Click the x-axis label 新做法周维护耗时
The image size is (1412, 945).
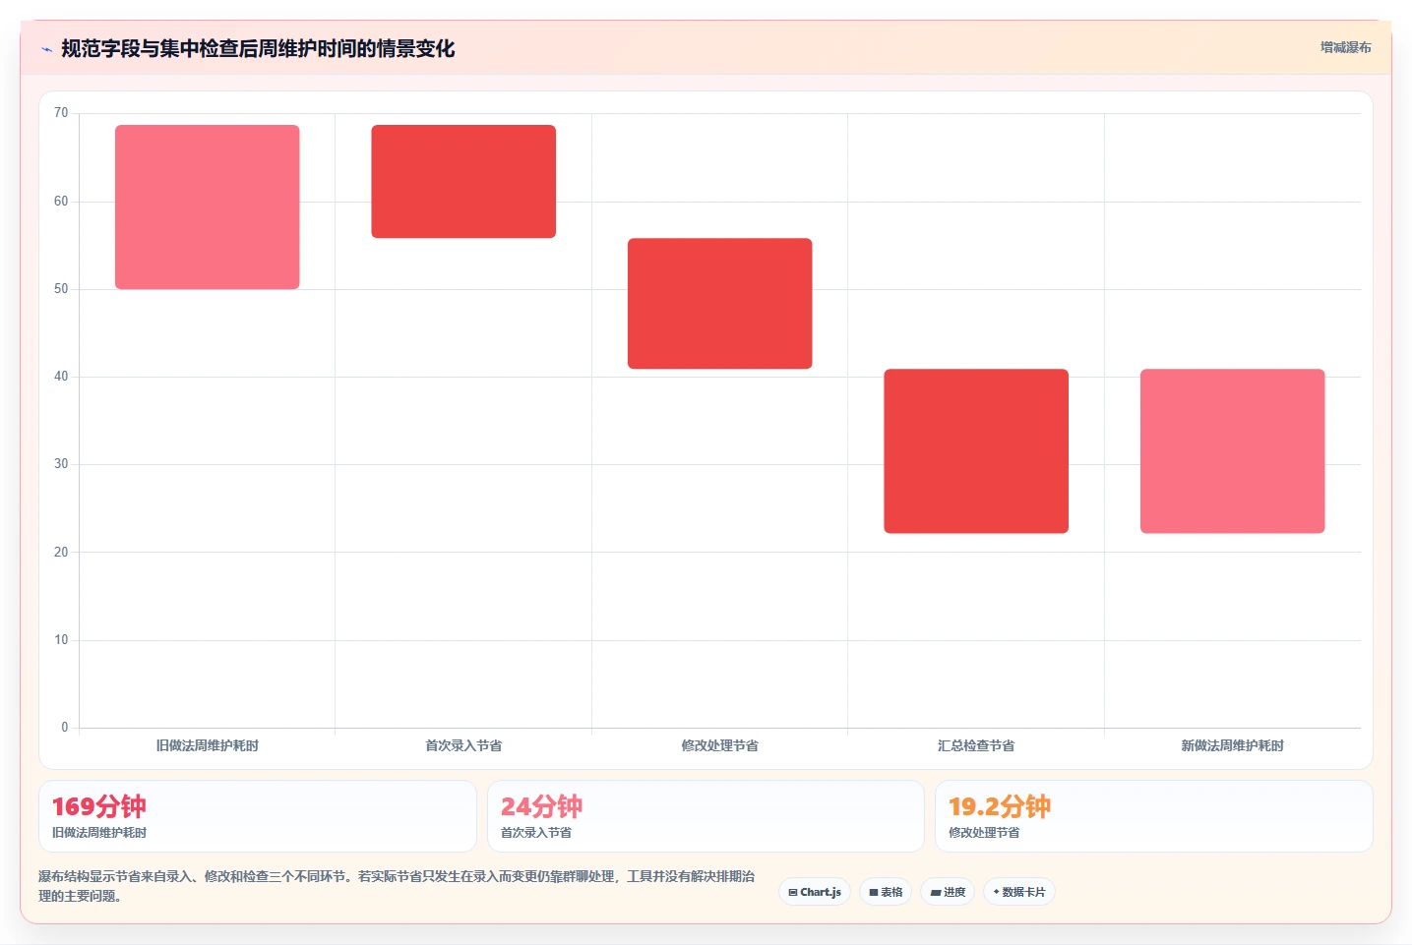(x=1233, y=745)
